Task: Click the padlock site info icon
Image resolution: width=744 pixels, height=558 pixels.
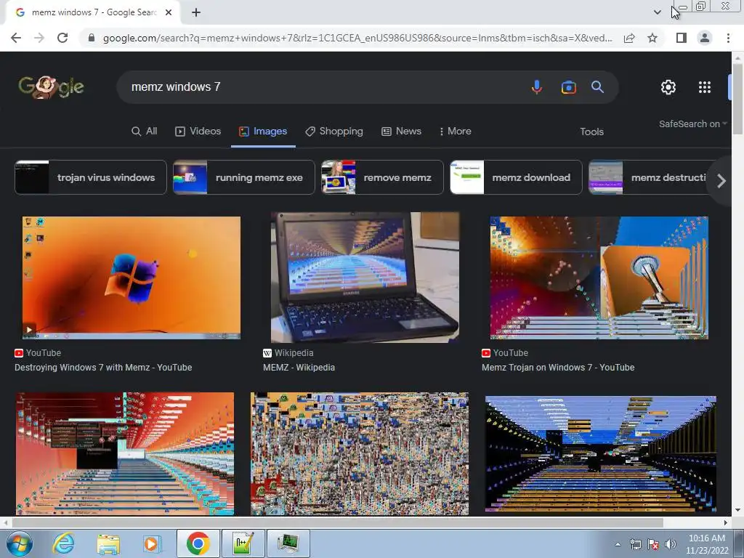Action: click(x=91, y=38)
